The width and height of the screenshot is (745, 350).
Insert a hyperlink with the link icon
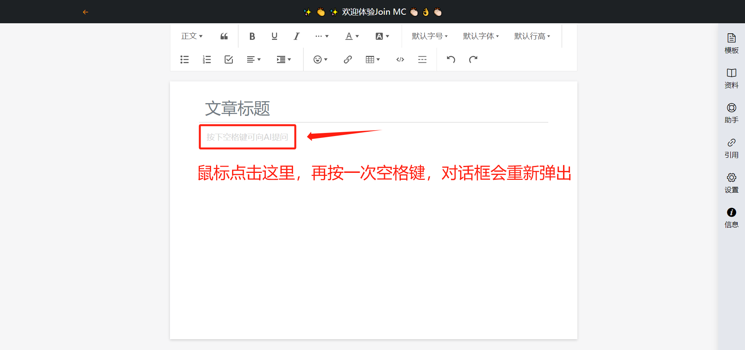tap(348, 59)
